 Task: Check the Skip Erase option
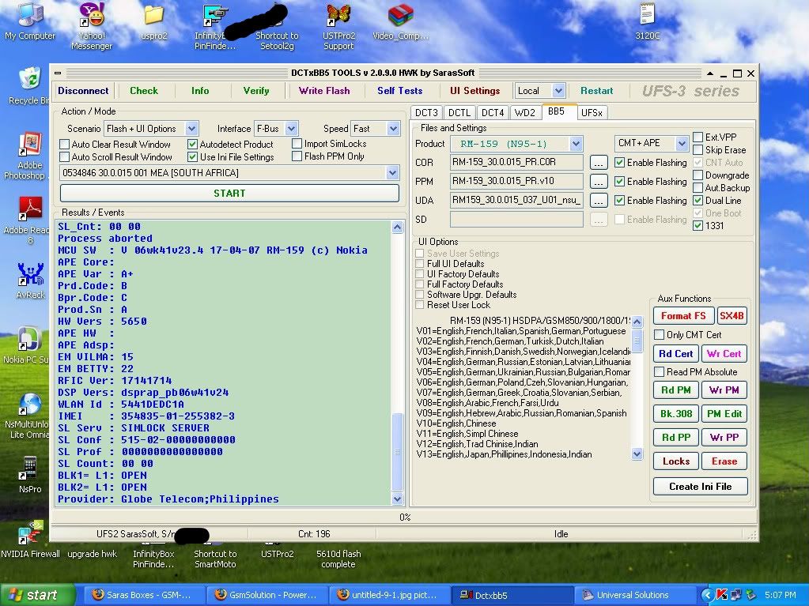click(x=698, y=150)
